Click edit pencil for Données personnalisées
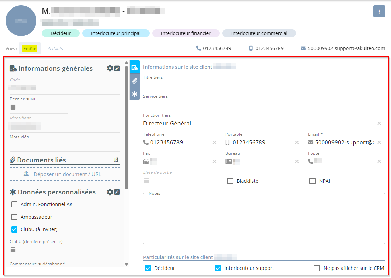 click(117, 192)
